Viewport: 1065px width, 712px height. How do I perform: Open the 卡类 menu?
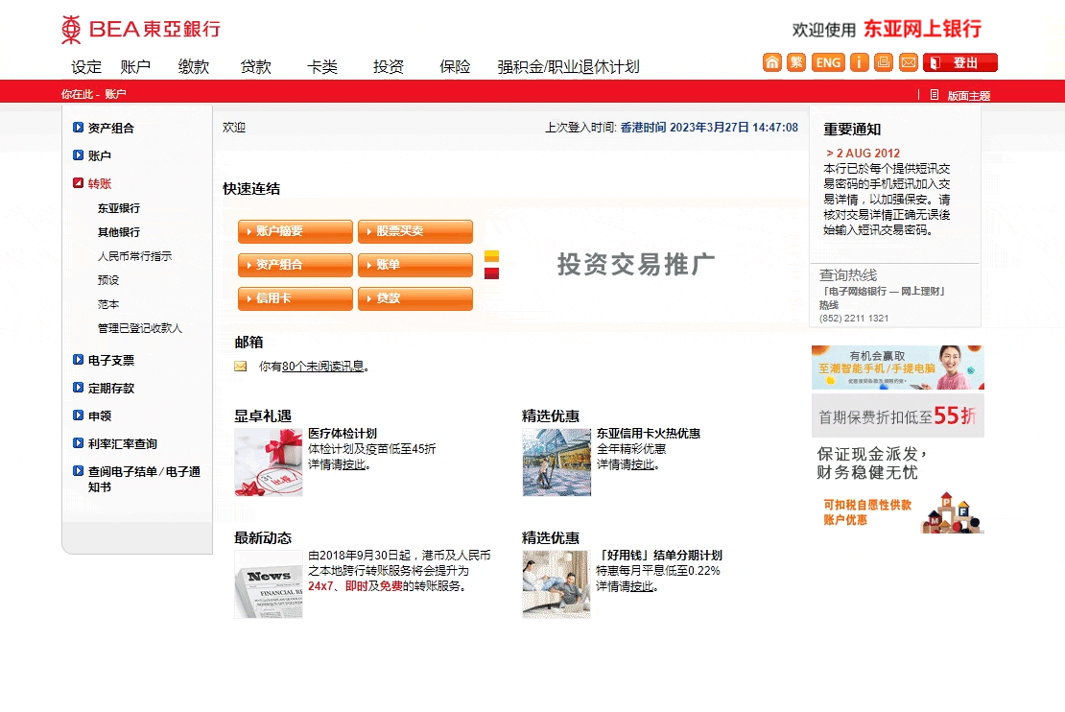click(322, 66)
